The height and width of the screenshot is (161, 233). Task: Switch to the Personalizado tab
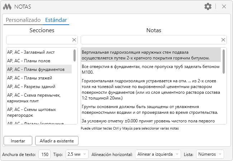23,20
